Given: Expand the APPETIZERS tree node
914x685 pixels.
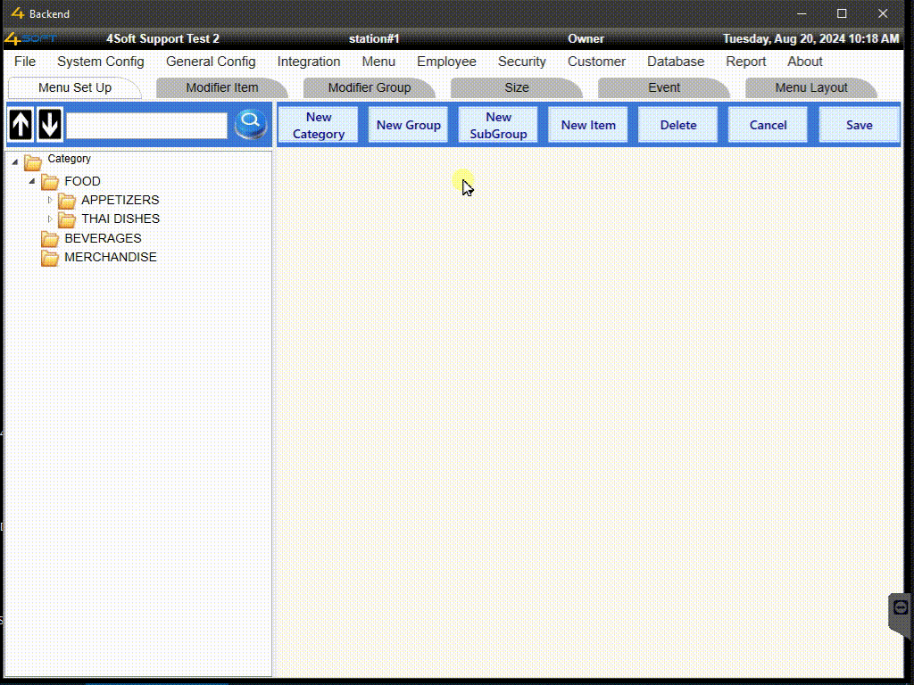Looking at the screenshot, I should tap(50, 201).
